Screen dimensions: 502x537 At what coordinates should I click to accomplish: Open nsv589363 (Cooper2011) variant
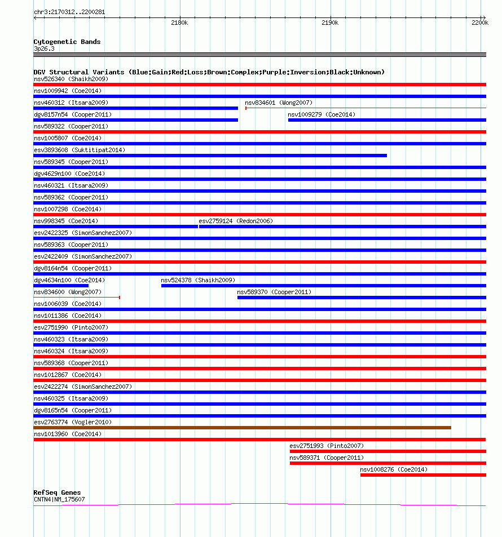pyautogui.click(x=71, y=245)
